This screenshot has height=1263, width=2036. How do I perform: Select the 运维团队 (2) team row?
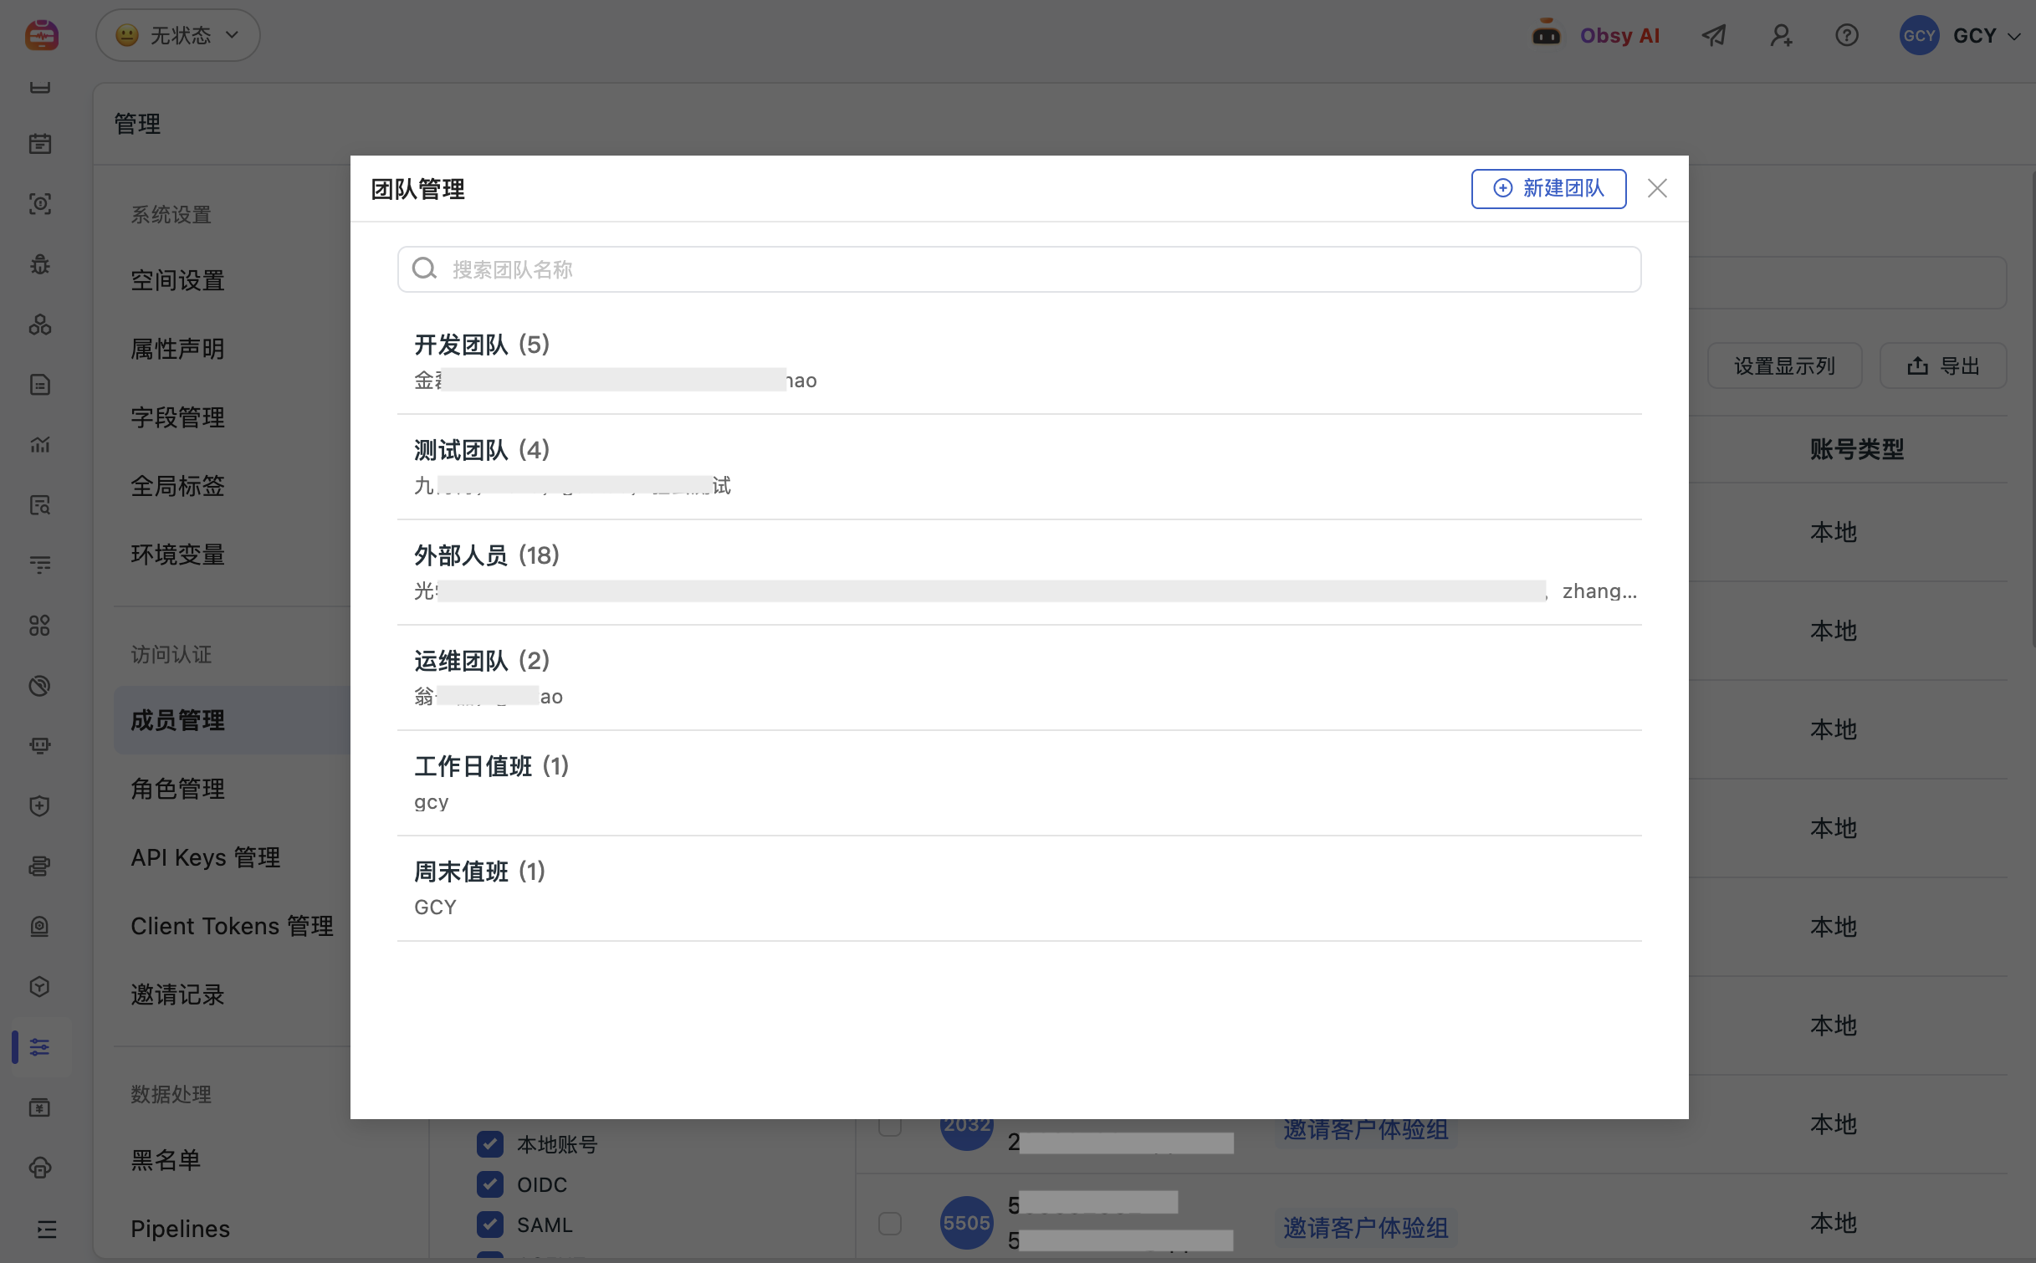(x=1019, y=678)
